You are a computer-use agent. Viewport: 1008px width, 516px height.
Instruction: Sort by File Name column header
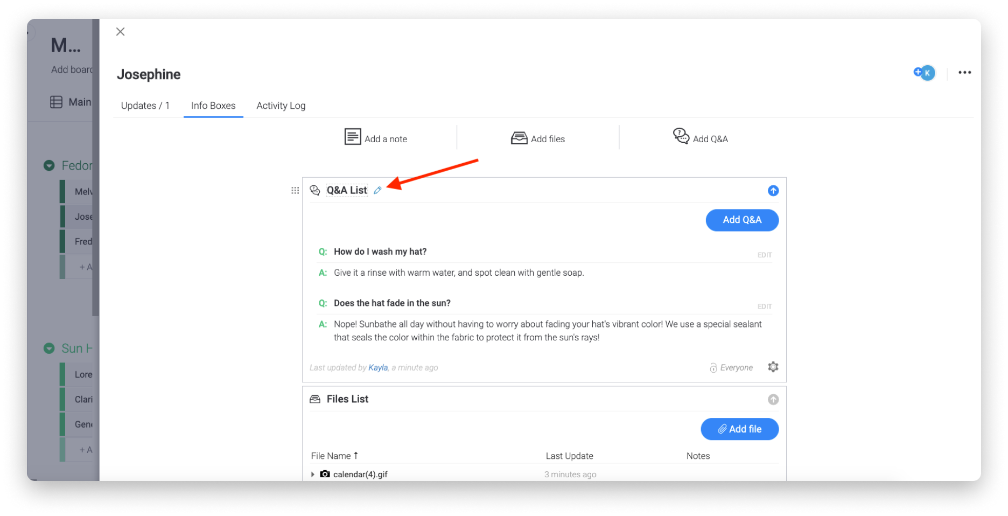[334, 456]
